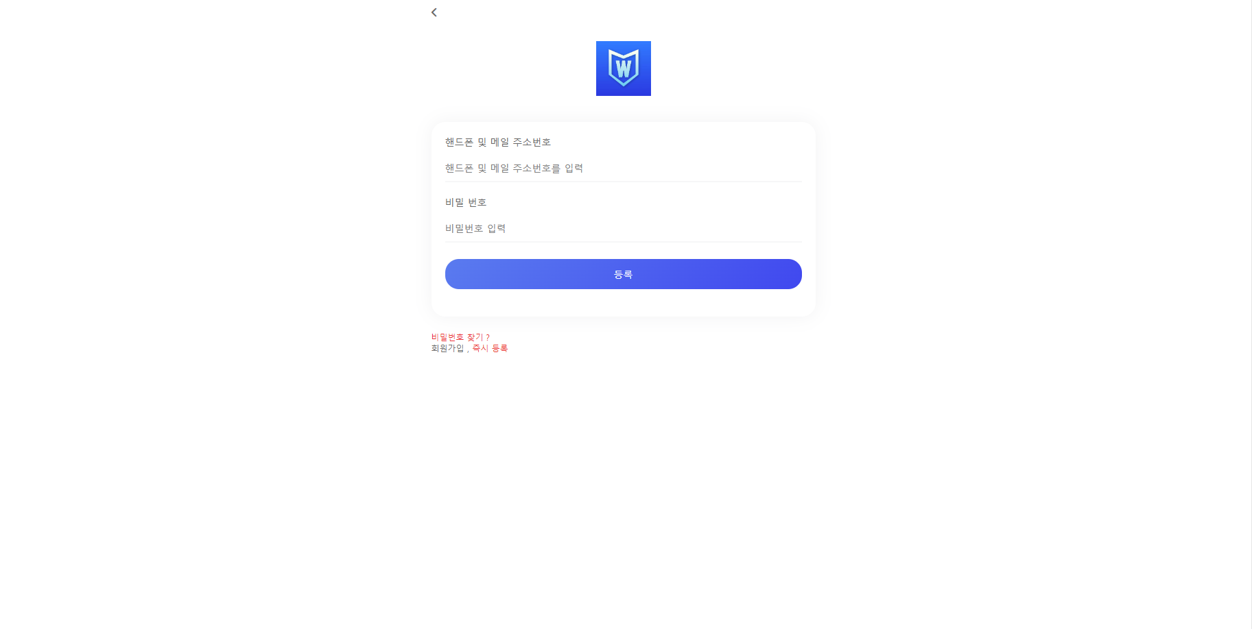The image size is (1252, 629).
Task: Focus the 핸드폰 및 메일 주소번호를 입력 field
Action: point(623,168)
